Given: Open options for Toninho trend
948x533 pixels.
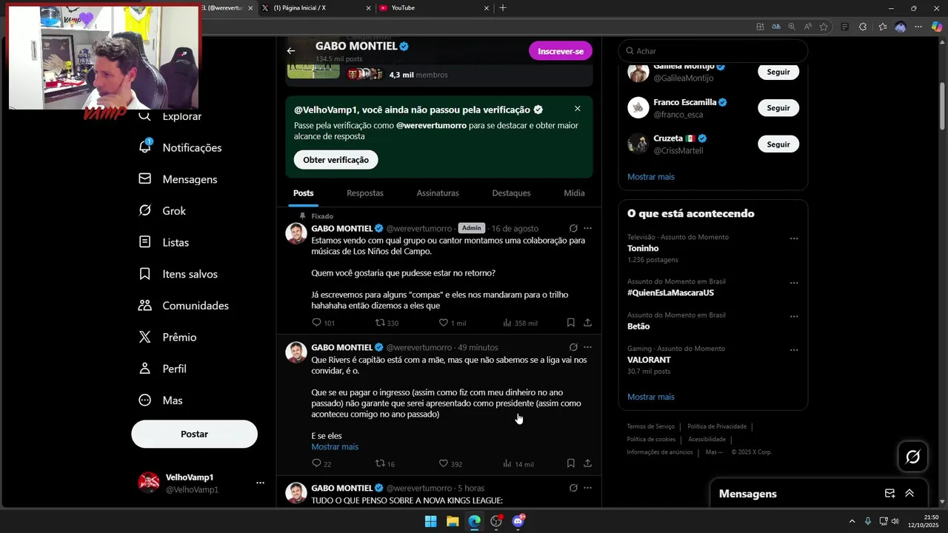Looking at the screenshot, I should point(794,238).
